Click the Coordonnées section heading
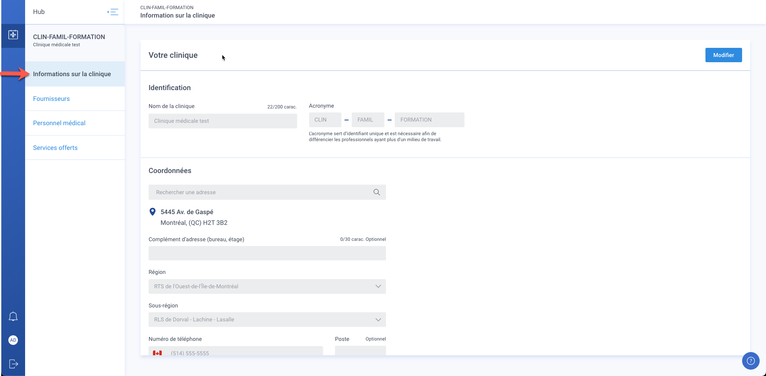766x376 pixels. (x=170, y=171)
